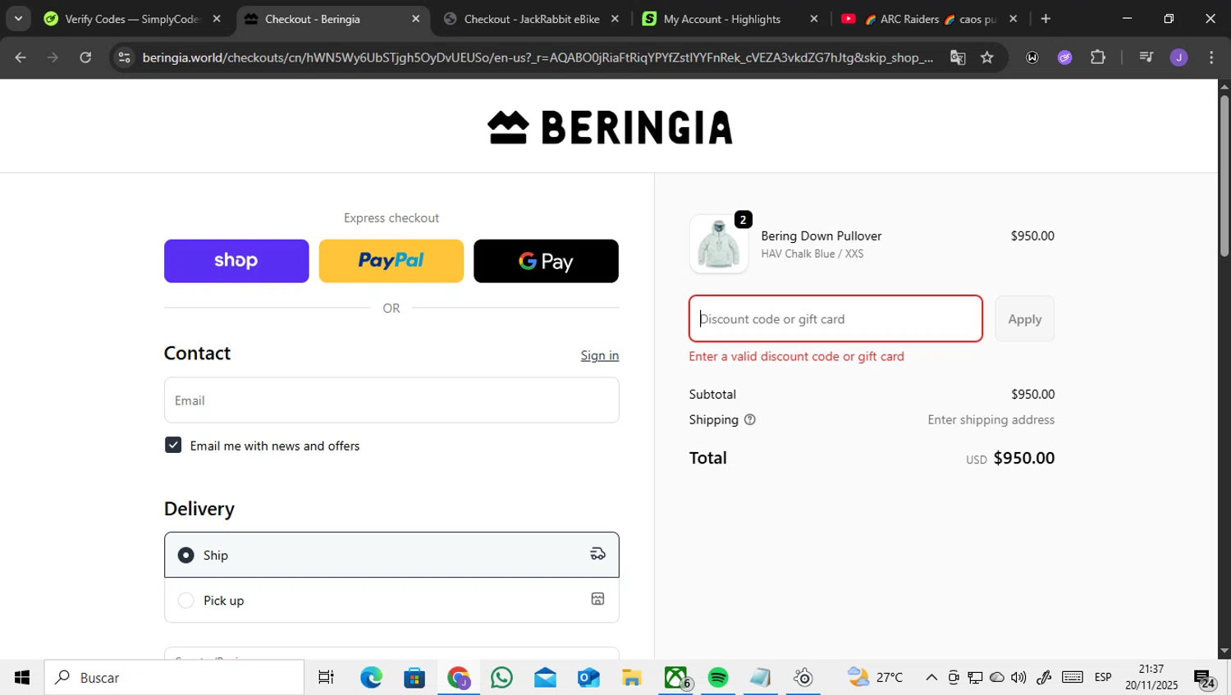
Task: Open the Extensions puzzle menu
Action: [1098, 57]
